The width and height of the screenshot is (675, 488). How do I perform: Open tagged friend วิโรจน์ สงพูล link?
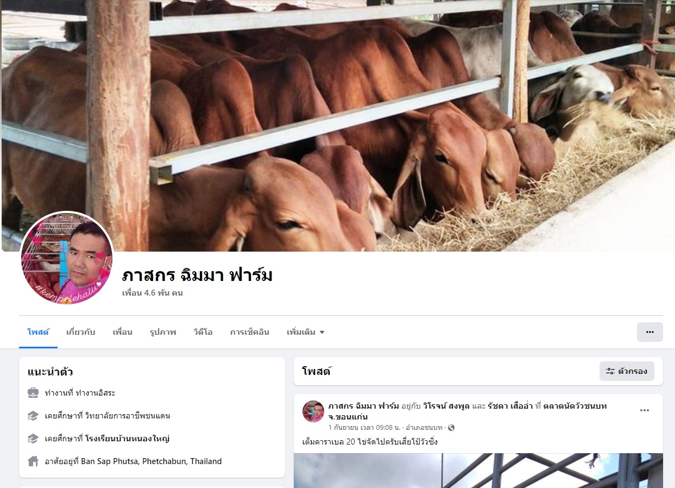pos(439,406)
